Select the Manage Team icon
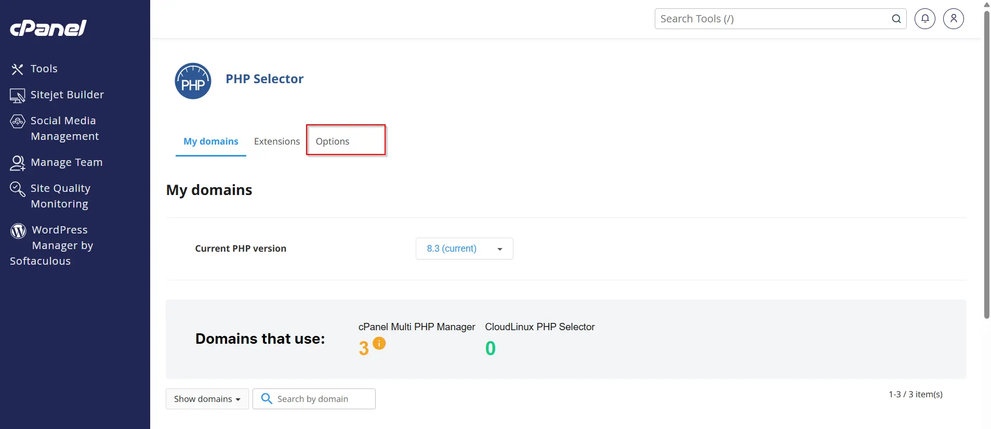 [x=18, y=163]
